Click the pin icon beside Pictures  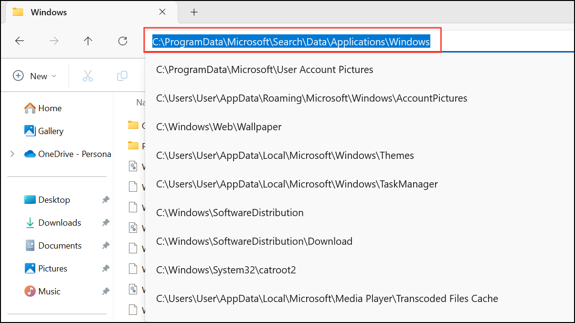pos(106,269)
